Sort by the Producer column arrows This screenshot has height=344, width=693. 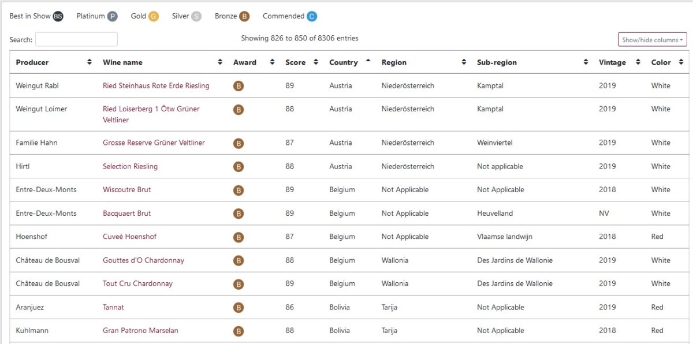[89, 62]
